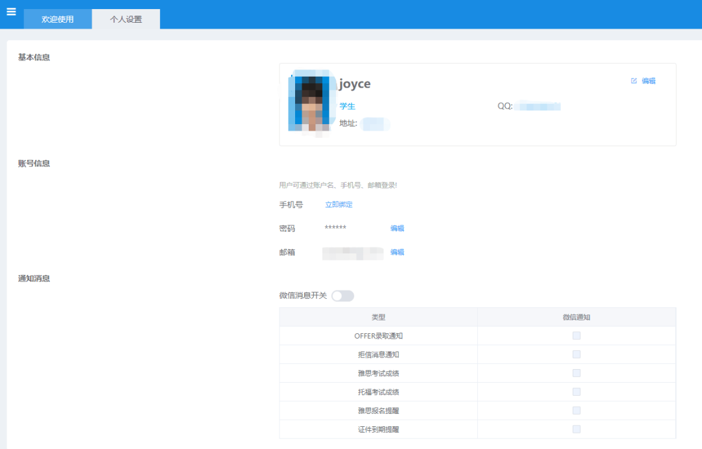Check the OFFER录取通知 checkbox

pos(577,336)
